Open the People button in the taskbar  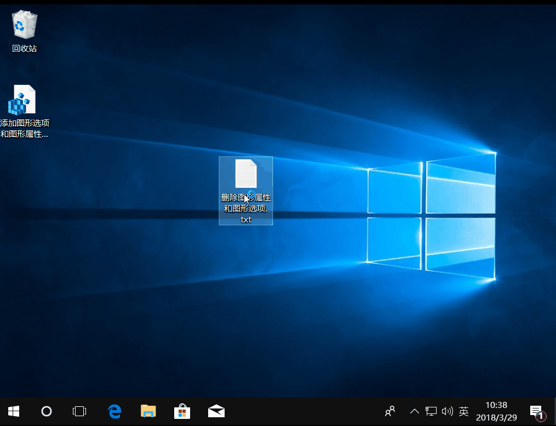tap(390, 411)
